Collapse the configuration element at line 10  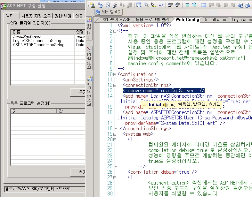[115, 74]
